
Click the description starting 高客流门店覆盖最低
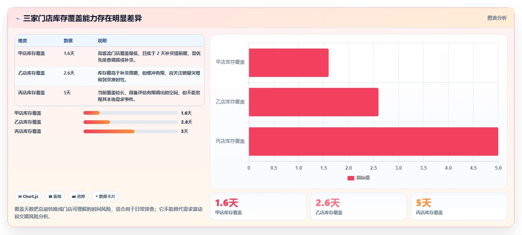point(149,56)
